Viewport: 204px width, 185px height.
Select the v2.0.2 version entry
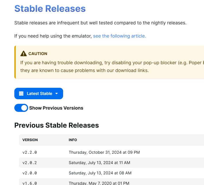pos(30,163)
